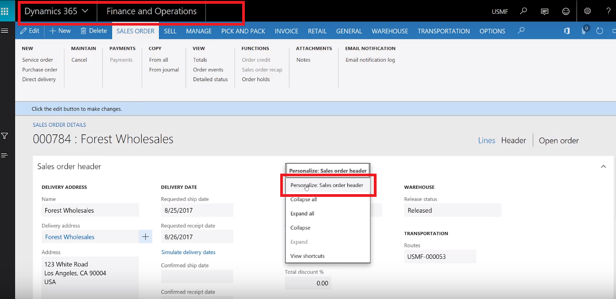The height and width of the screenshot is (299, 616).
Task: Click Service order under NEW
Action: pos(38,60)
